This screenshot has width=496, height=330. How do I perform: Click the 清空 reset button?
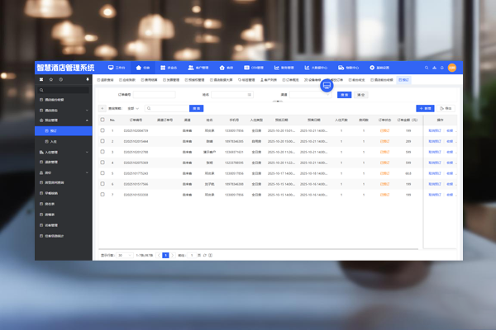[361, 95]
